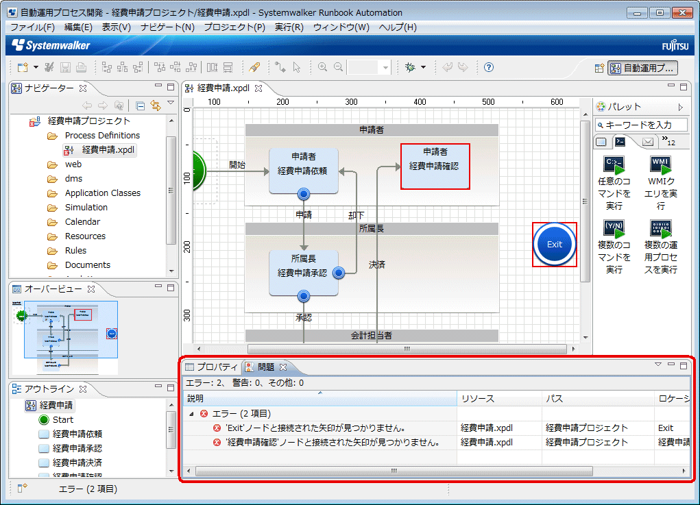This screenshot has width=700, height=505.
Task: Click the Undo arrow icon
Action: (x=447, y=67)
